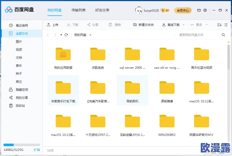
Task: Open navigation history dropdown arrow
Action: 61,35
